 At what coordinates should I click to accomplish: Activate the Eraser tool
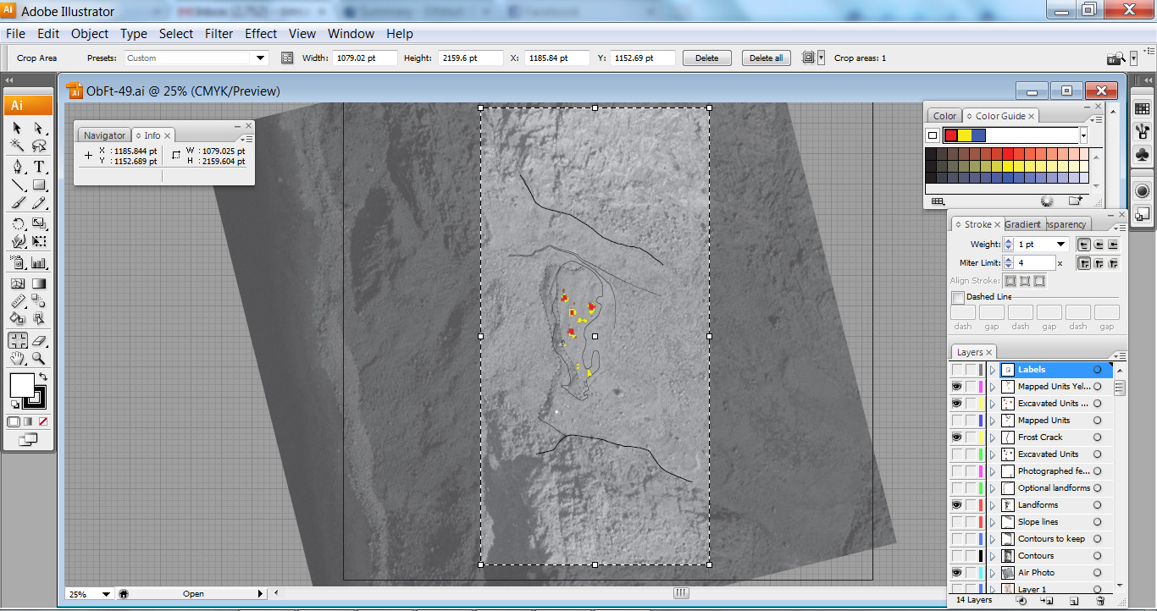pos(38,340)
